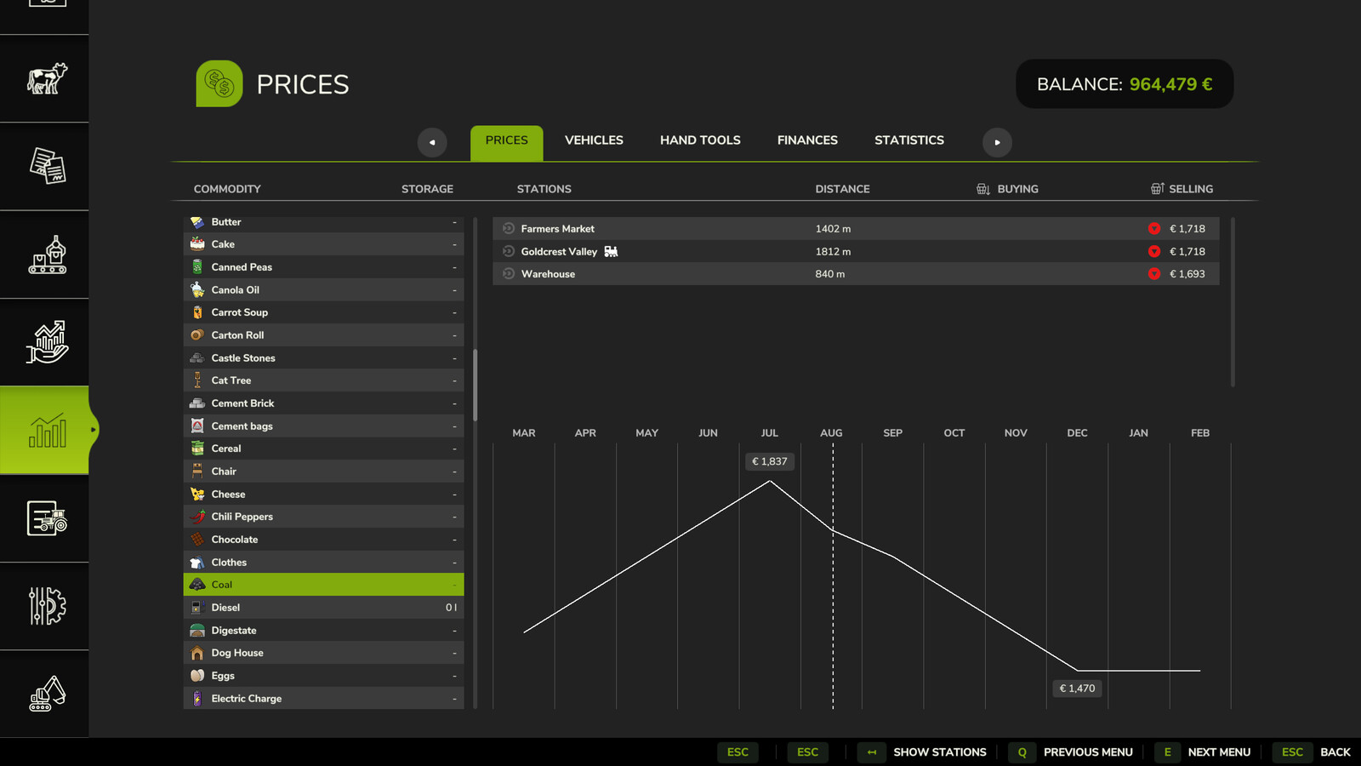Switch to the Statistics tab

tap(909, 140)
